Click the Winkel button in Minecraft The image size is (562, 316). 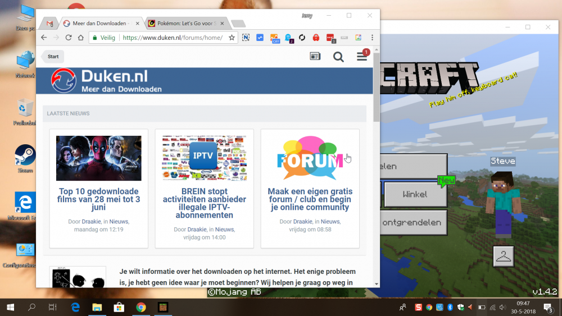click(x=415, y=194)
